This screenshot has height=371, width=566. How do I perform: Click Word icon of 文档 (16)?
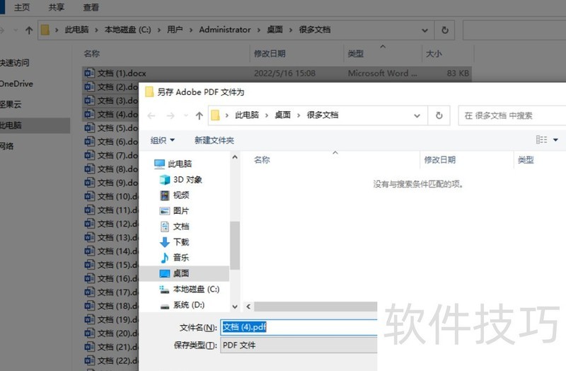[x=89, y=278]
